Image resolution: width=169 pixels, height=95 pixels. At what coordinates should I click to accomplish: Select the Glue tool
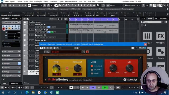click(72, 5)
